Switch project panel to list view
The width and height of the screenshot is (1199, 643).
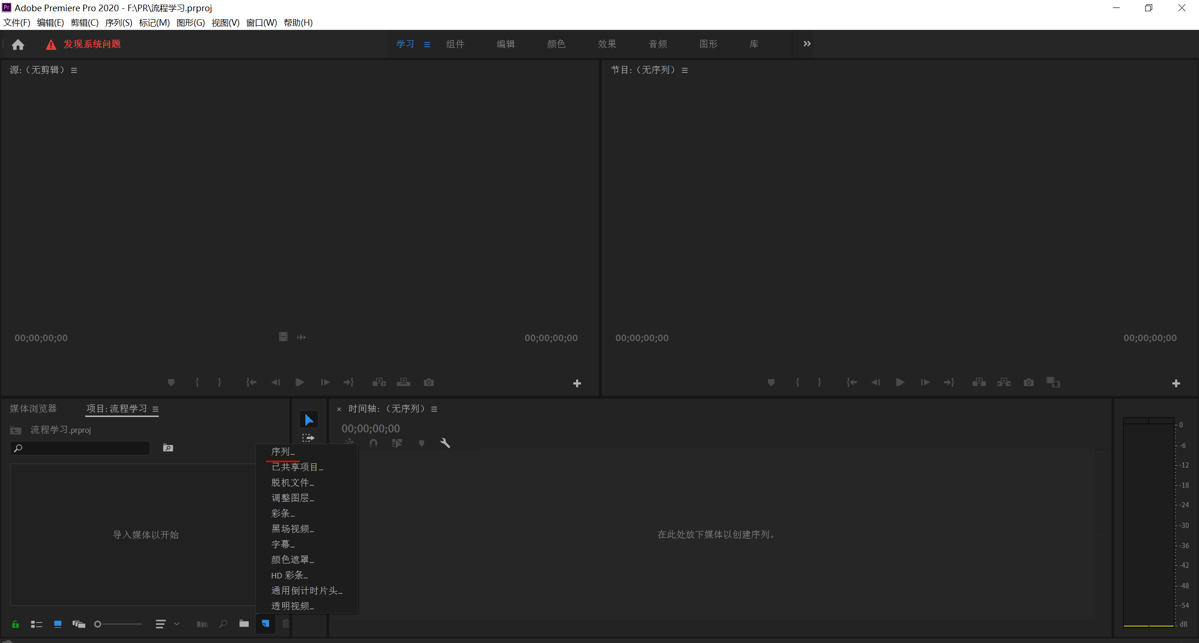pos(37,624)
